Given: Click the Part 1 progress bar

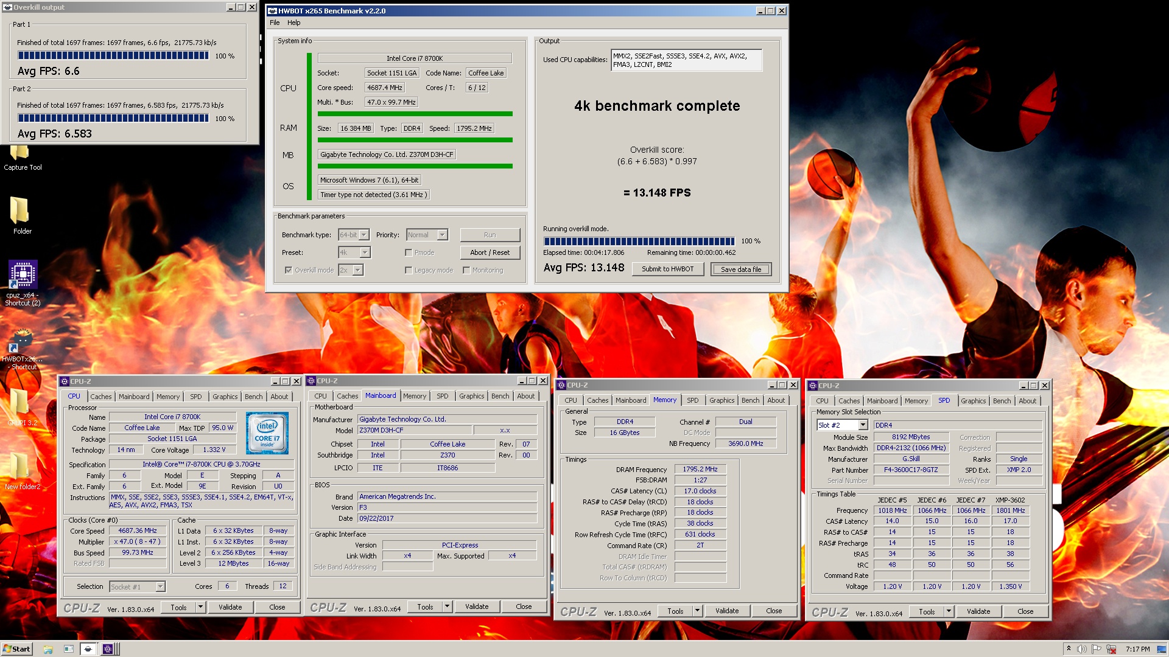Looking at the screenshot, I should pyautogui.click(x=113, y=56).
